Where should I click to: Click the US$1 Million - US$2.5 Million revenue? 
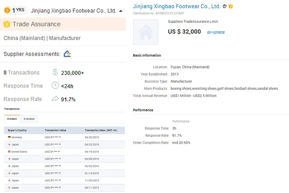point(193,96)
